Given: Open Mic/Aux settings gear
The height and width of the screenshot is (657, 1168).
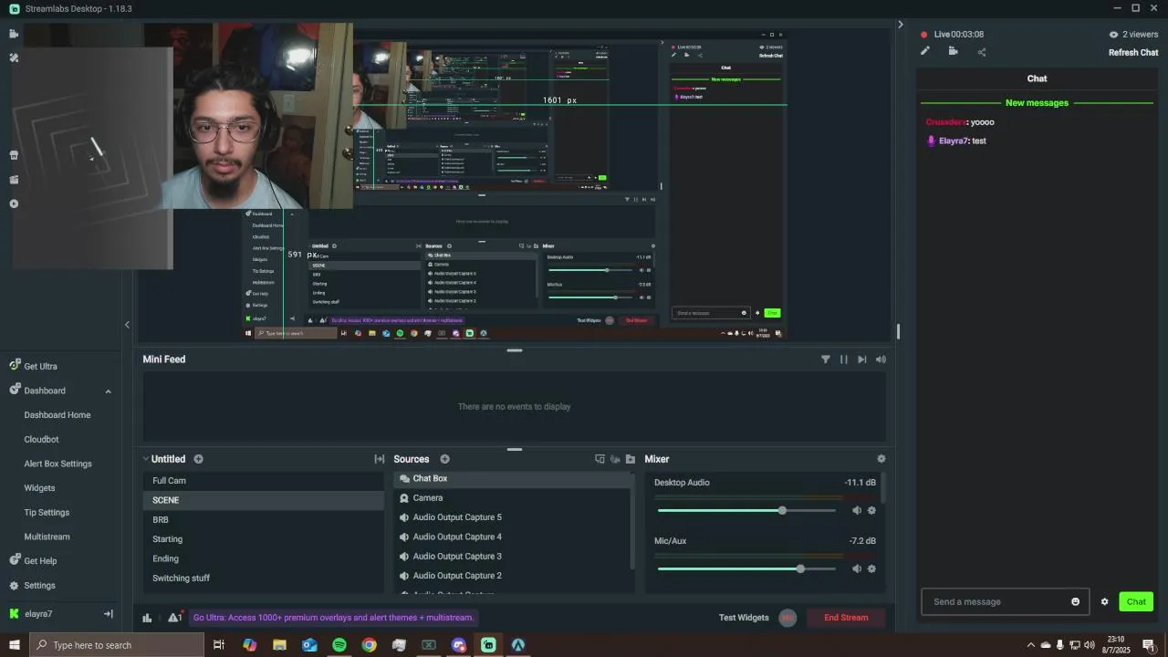Looking at the screenshot, I should pyautogui.click(x=871, y=569).
